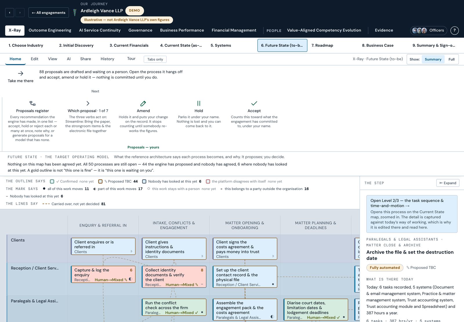Click half-circle mark on Assemble engagement pack card
The width and height of the screenshot is (464, 322).
click(x=272, y=316)
